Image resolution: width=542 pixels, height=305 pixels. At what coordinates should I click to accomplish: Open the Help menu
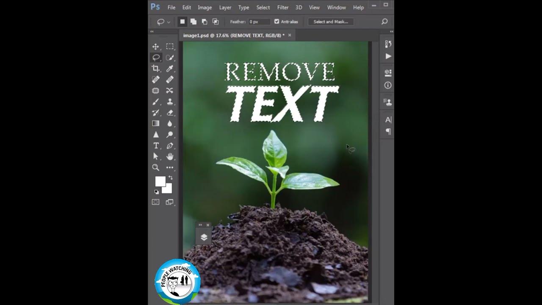click(359, 8)
